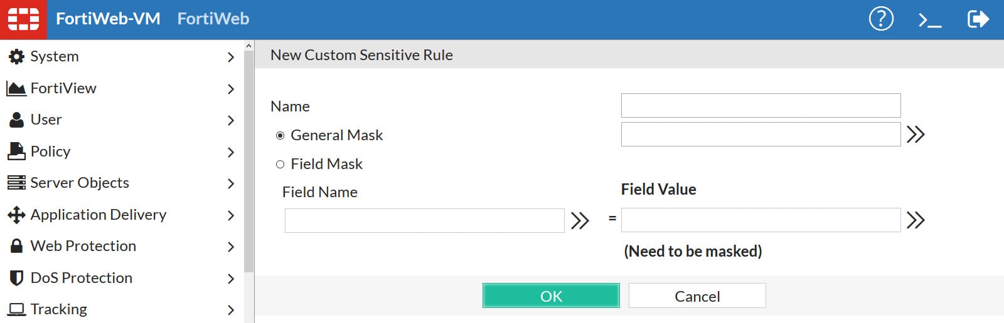Select the General Mask radio button
1004x323 pixels.
tap(280, 136)
